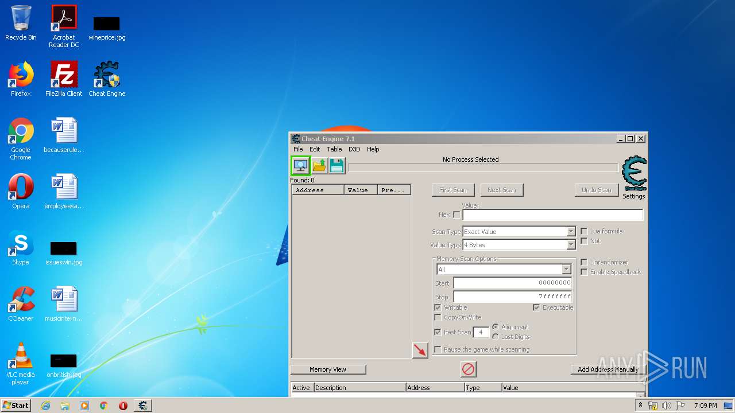This screenshot has width=735, height=413.
Task: Expand the Scan Type dropdown
Action: [571, 232]
